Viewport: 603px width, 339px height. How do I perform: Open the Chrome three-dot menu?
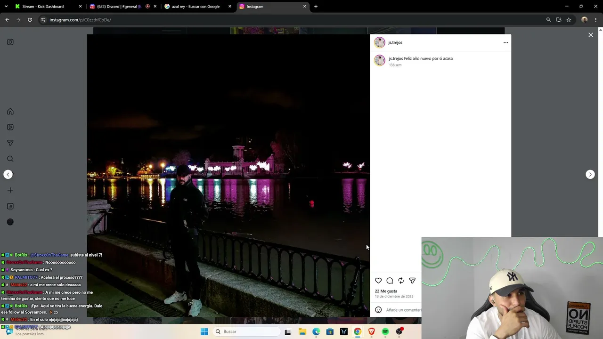(x=596, y=20)
